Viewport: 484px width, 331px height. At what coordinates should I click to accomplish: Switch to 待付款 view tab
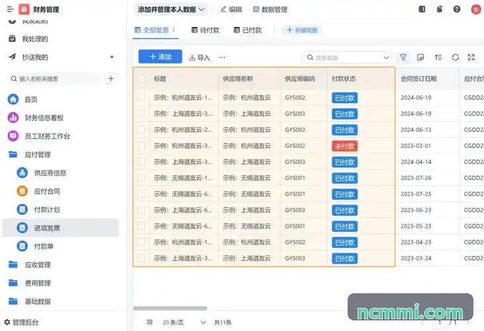coord(205,30)
